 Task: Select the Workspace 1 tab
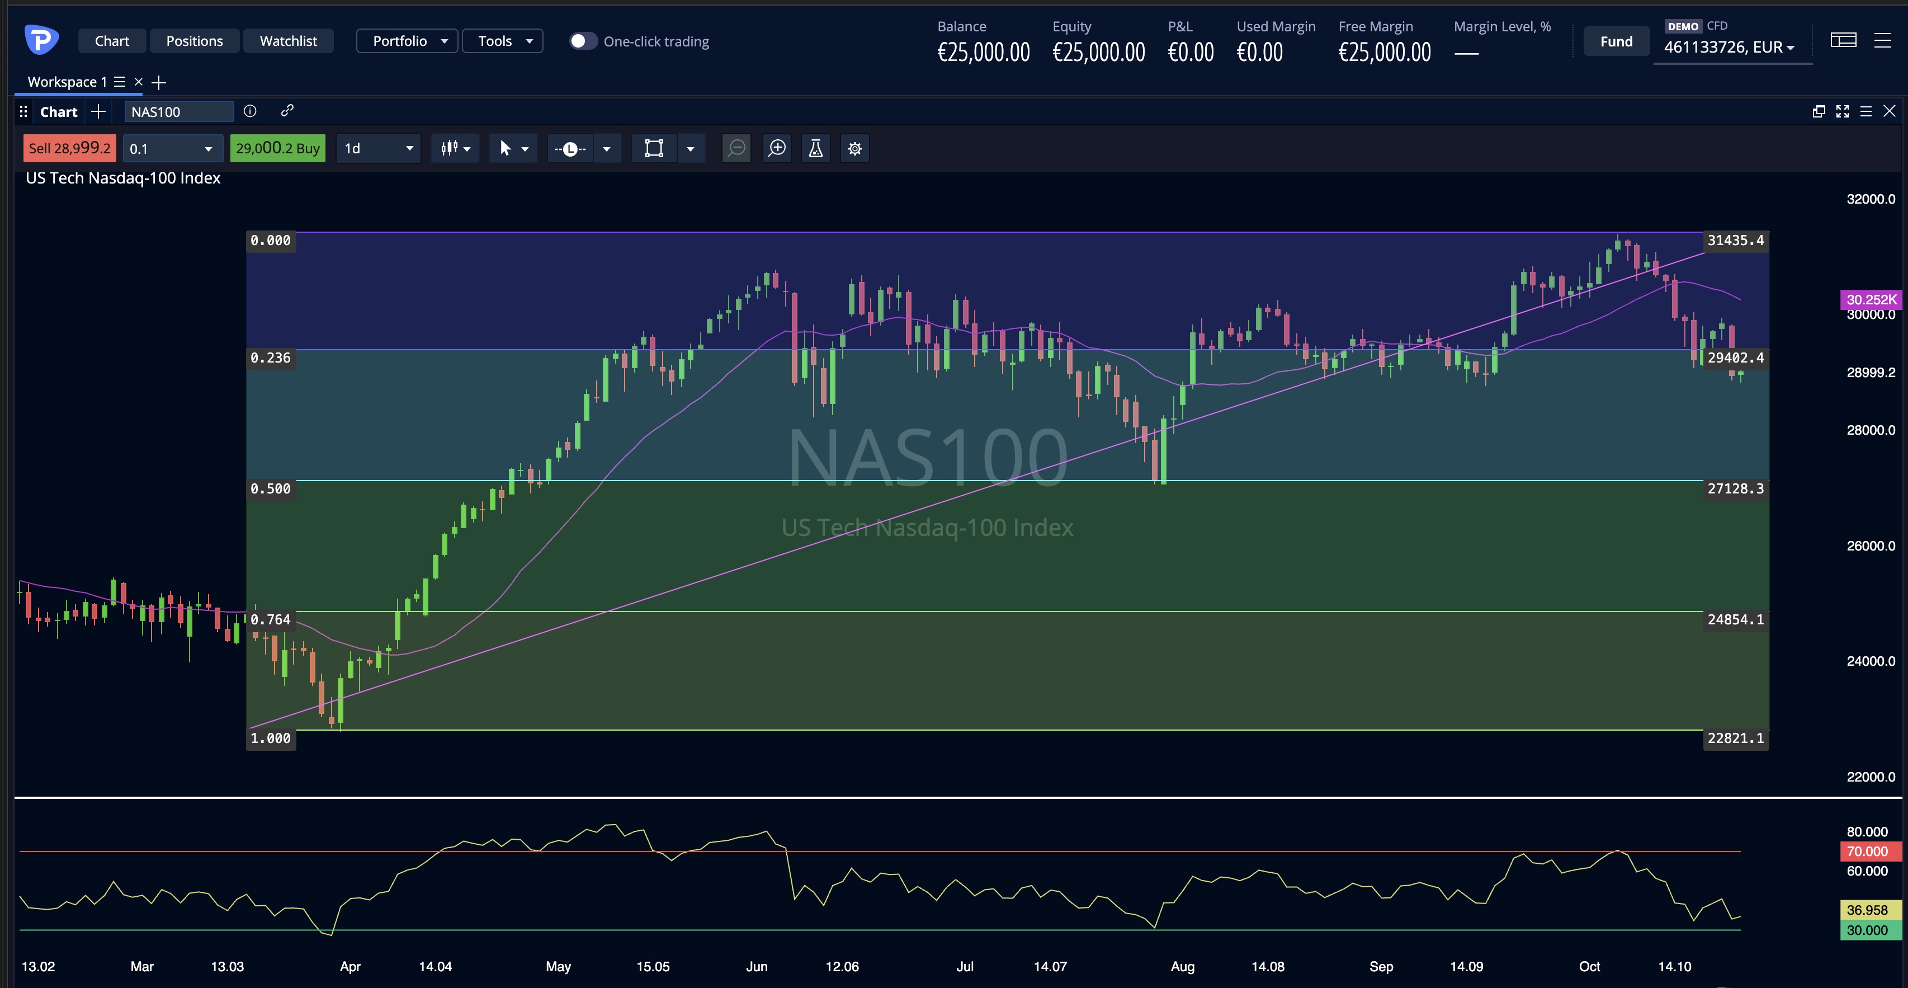(67, 82)
